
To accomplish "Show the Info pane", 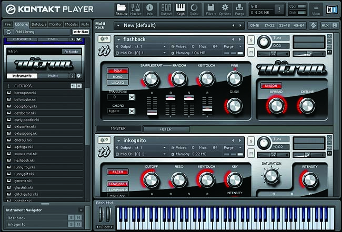I will click(149, 9).
